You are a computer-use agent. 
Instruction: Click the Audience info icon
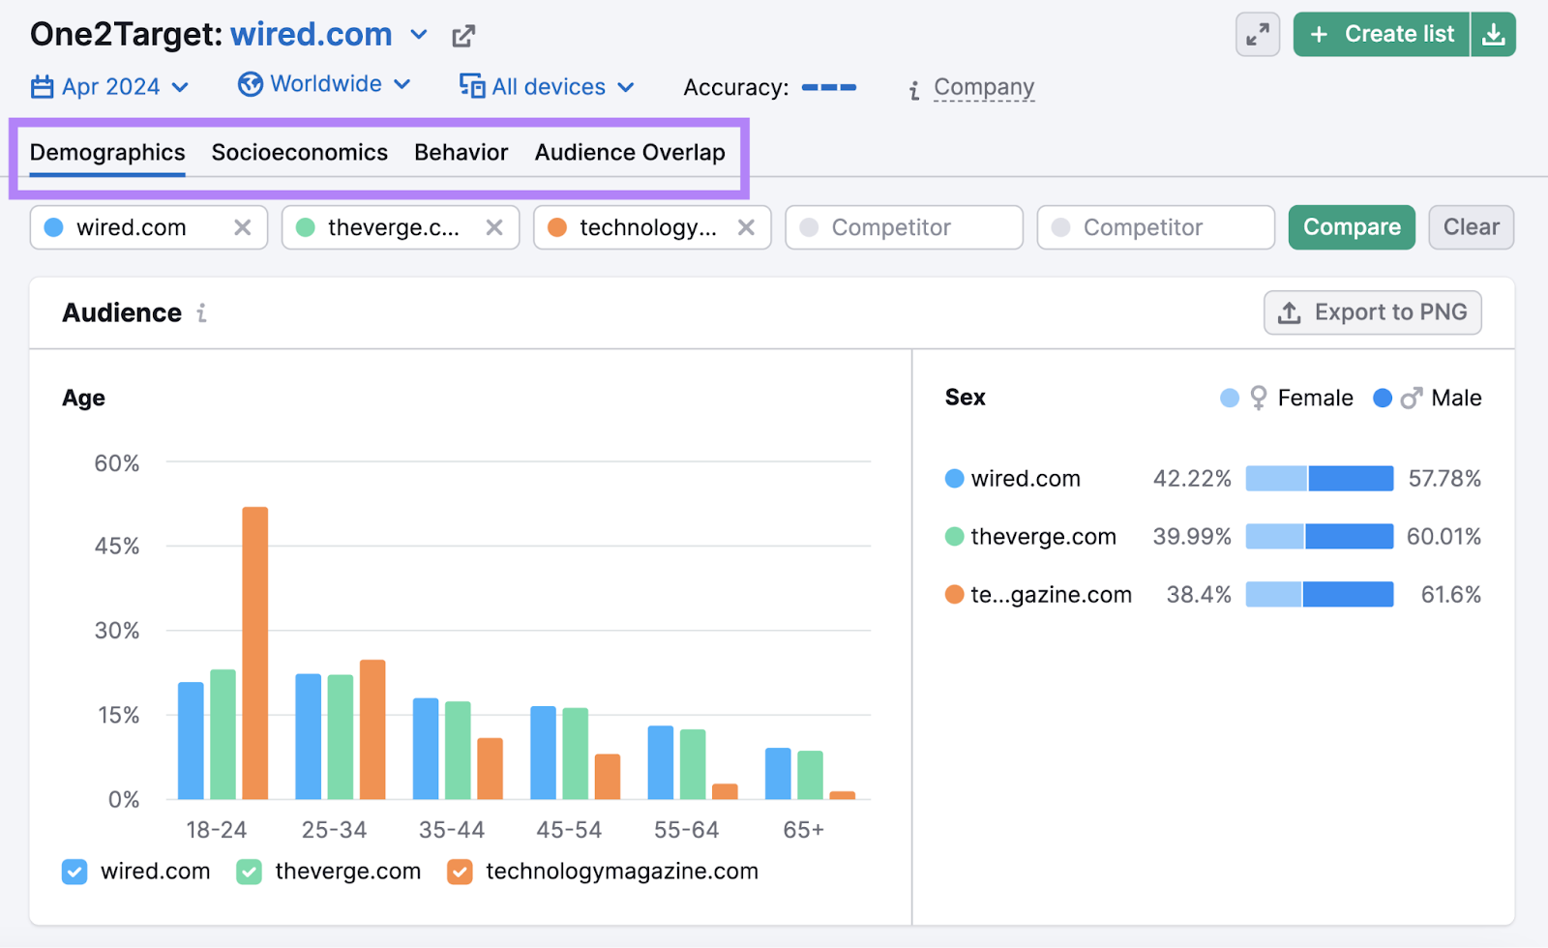[x=201, y=313]
